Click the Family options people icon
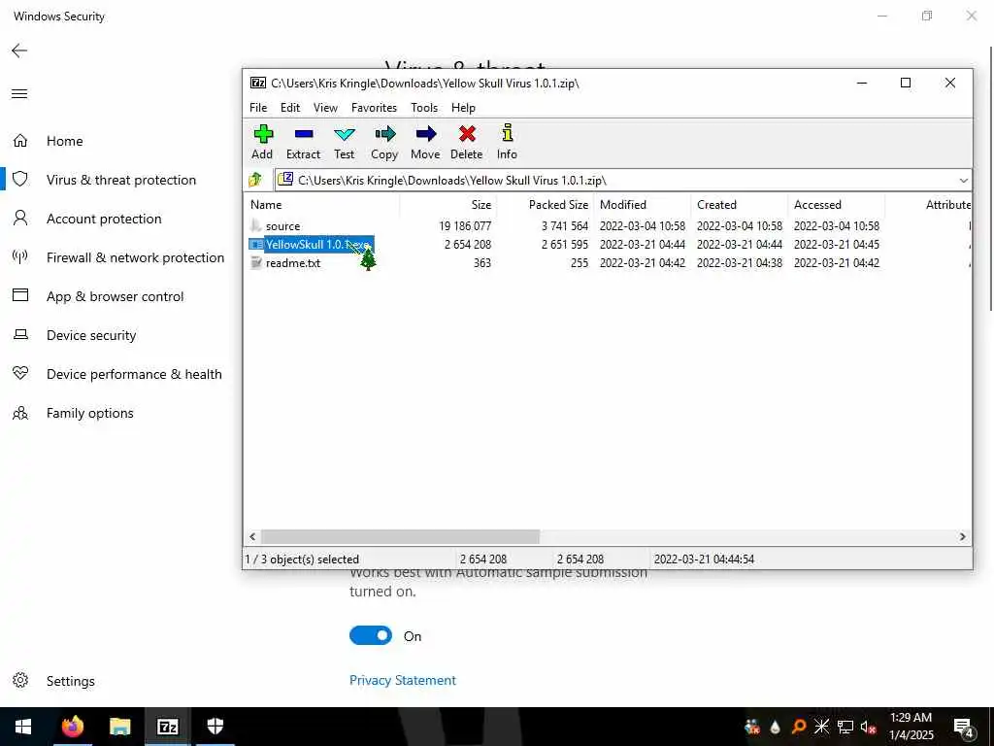994x746 pixels. point(20,413)
